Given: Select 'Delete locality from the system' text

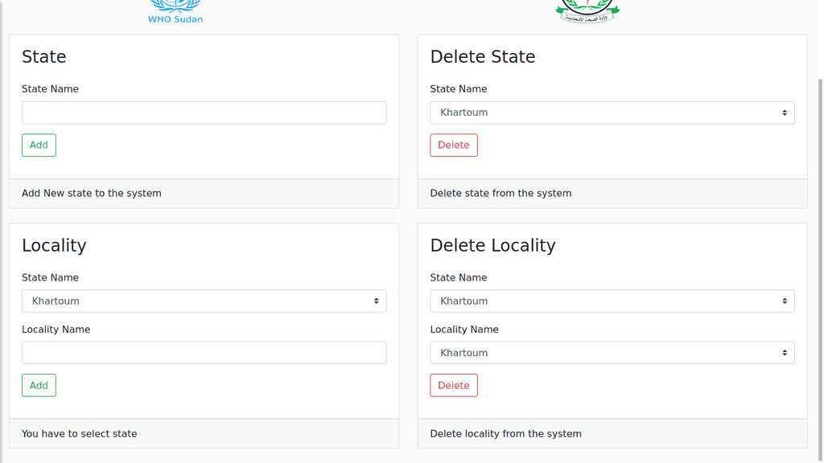Looking at the screenshot, I should 505,433.
